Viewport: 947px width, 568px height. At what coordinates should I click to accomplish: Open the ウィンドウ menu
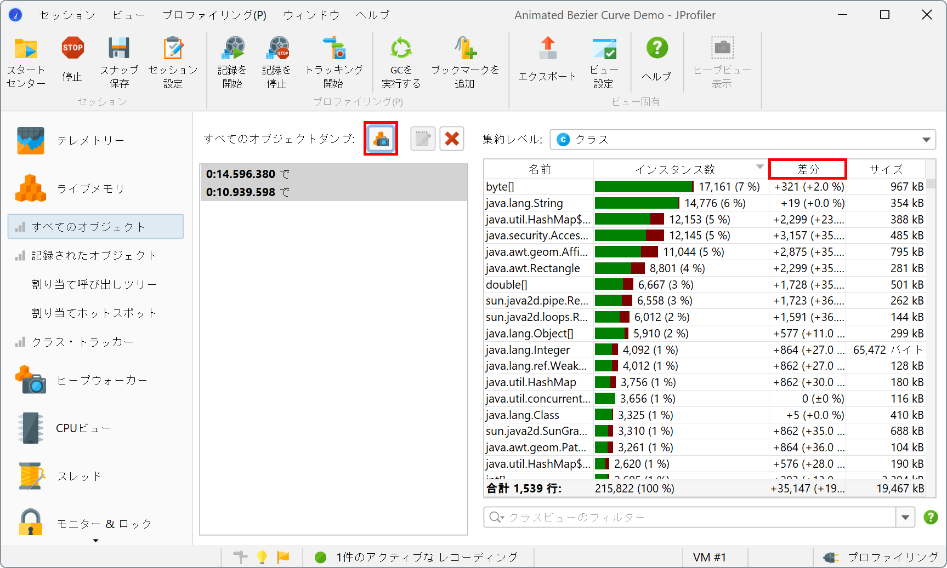311,15
